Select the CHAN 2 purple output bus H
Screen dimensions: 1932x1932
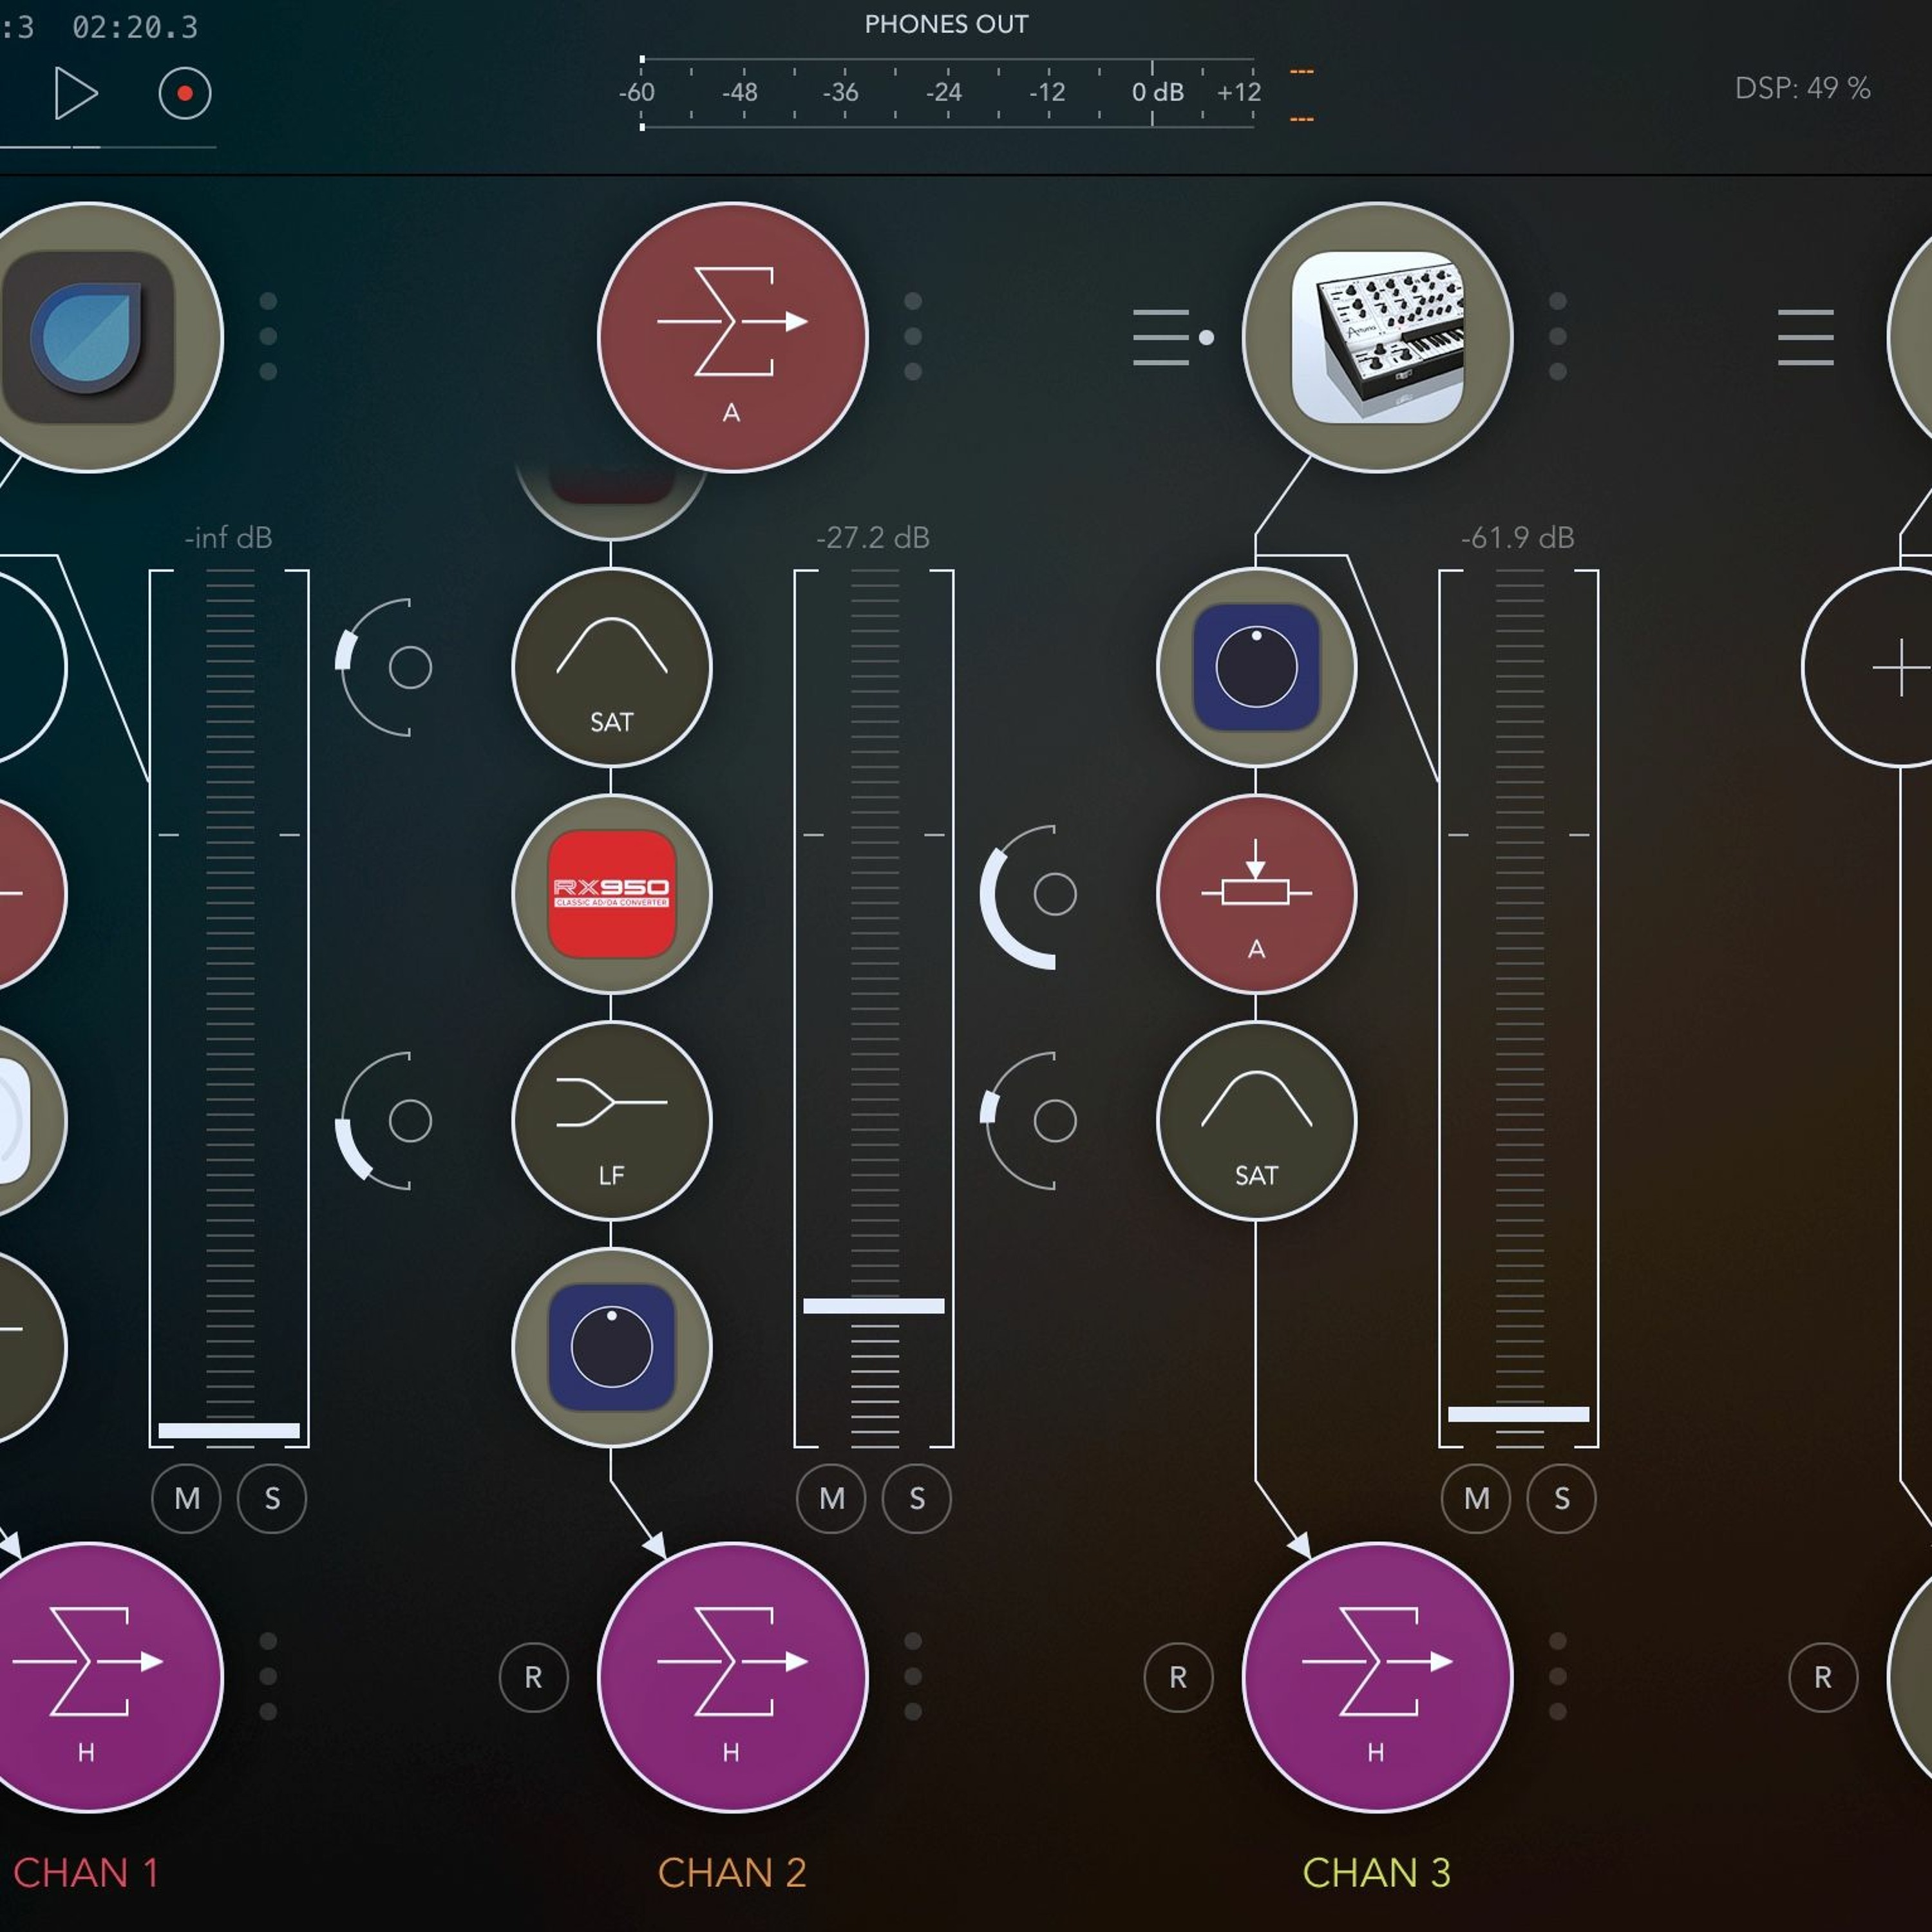733,1677
